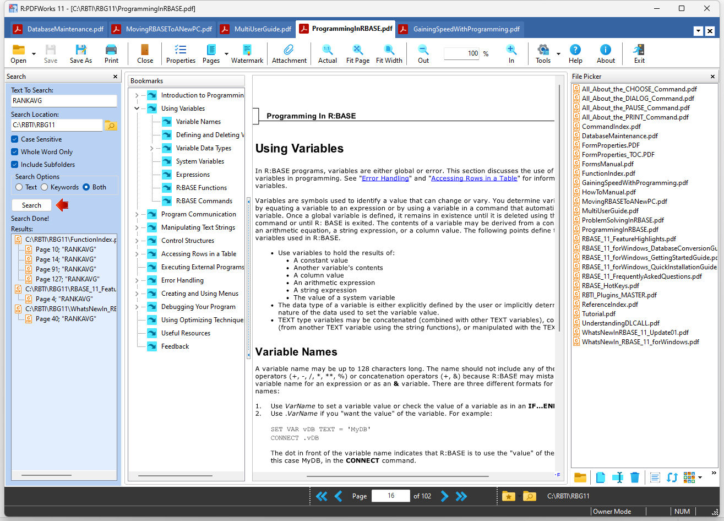This screenshot has height=521, width=724.
Task: Click the favorite folders star icon
Action: click(x=509, y=496)
